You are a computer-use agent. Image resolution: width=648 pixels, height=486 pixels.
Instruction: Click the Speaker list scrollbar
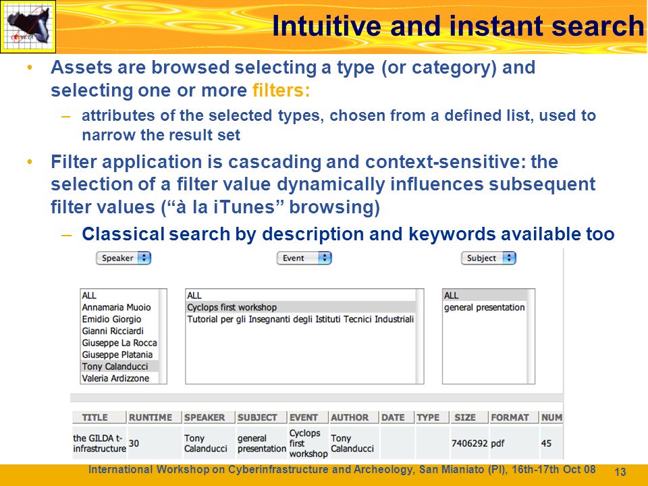coord(163,336)
